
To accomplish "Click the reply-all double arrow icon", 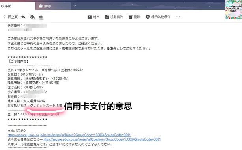I will (x=32, y=17).
